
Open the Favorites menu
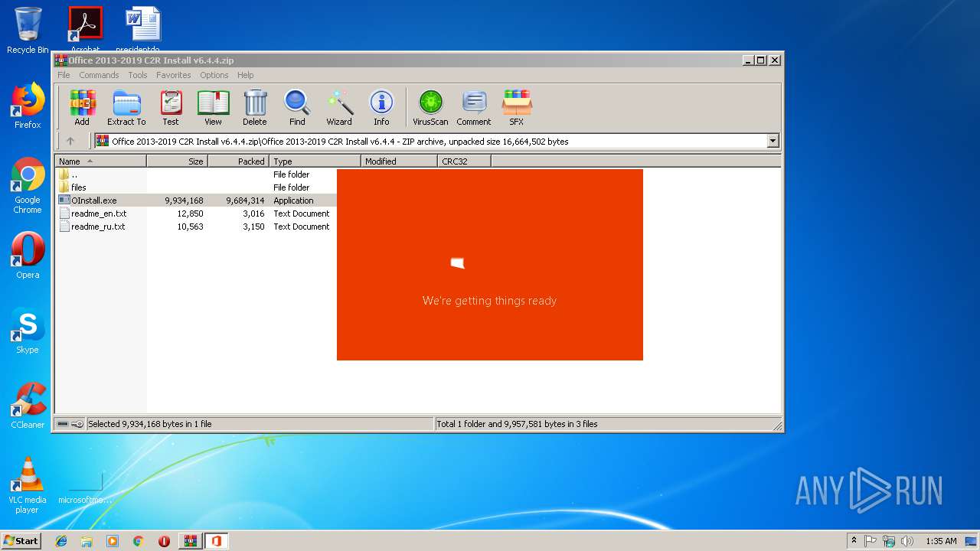coord(174,75)
